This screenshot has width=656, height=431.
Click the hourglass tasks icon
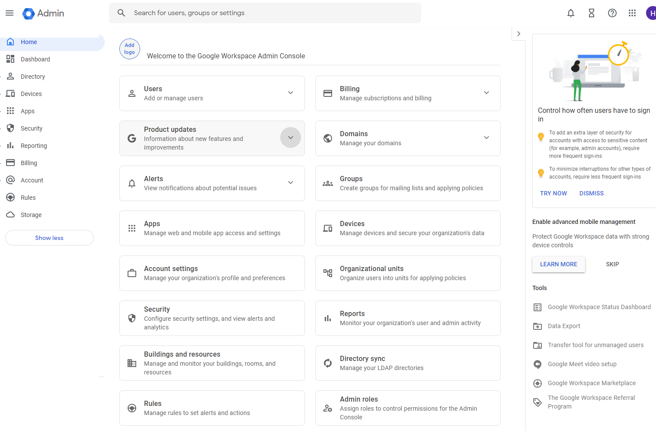pos(592,13)
